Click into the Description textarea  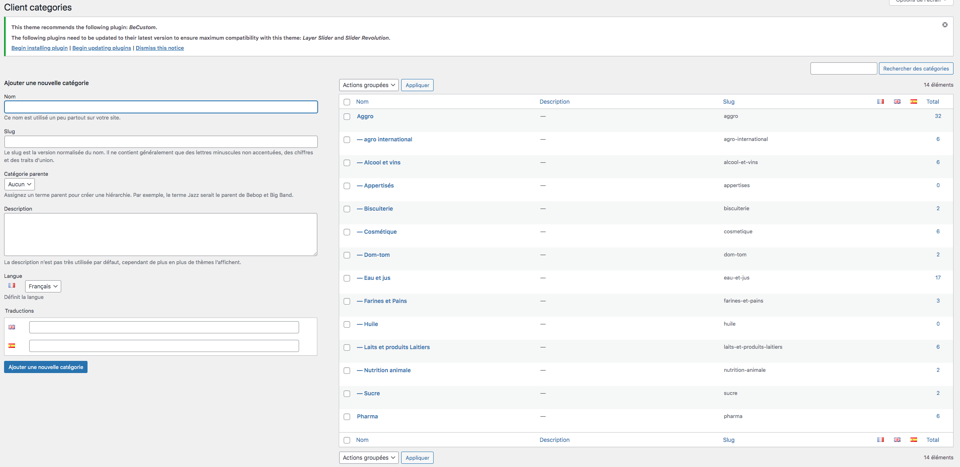pyautogui.click(x=160, y=235)
